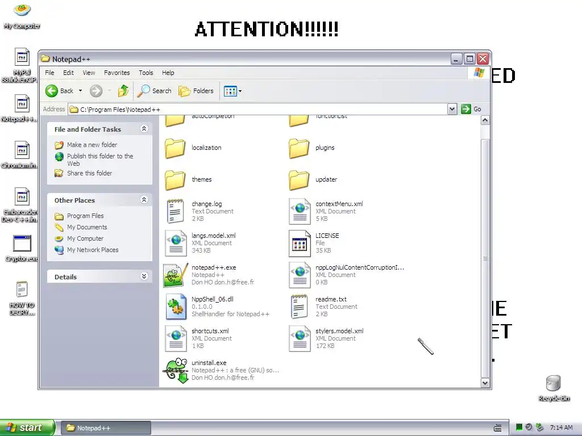582x436 pixels.
Task: Select the shortcuts.xml file icon
Action: point(176,338)
